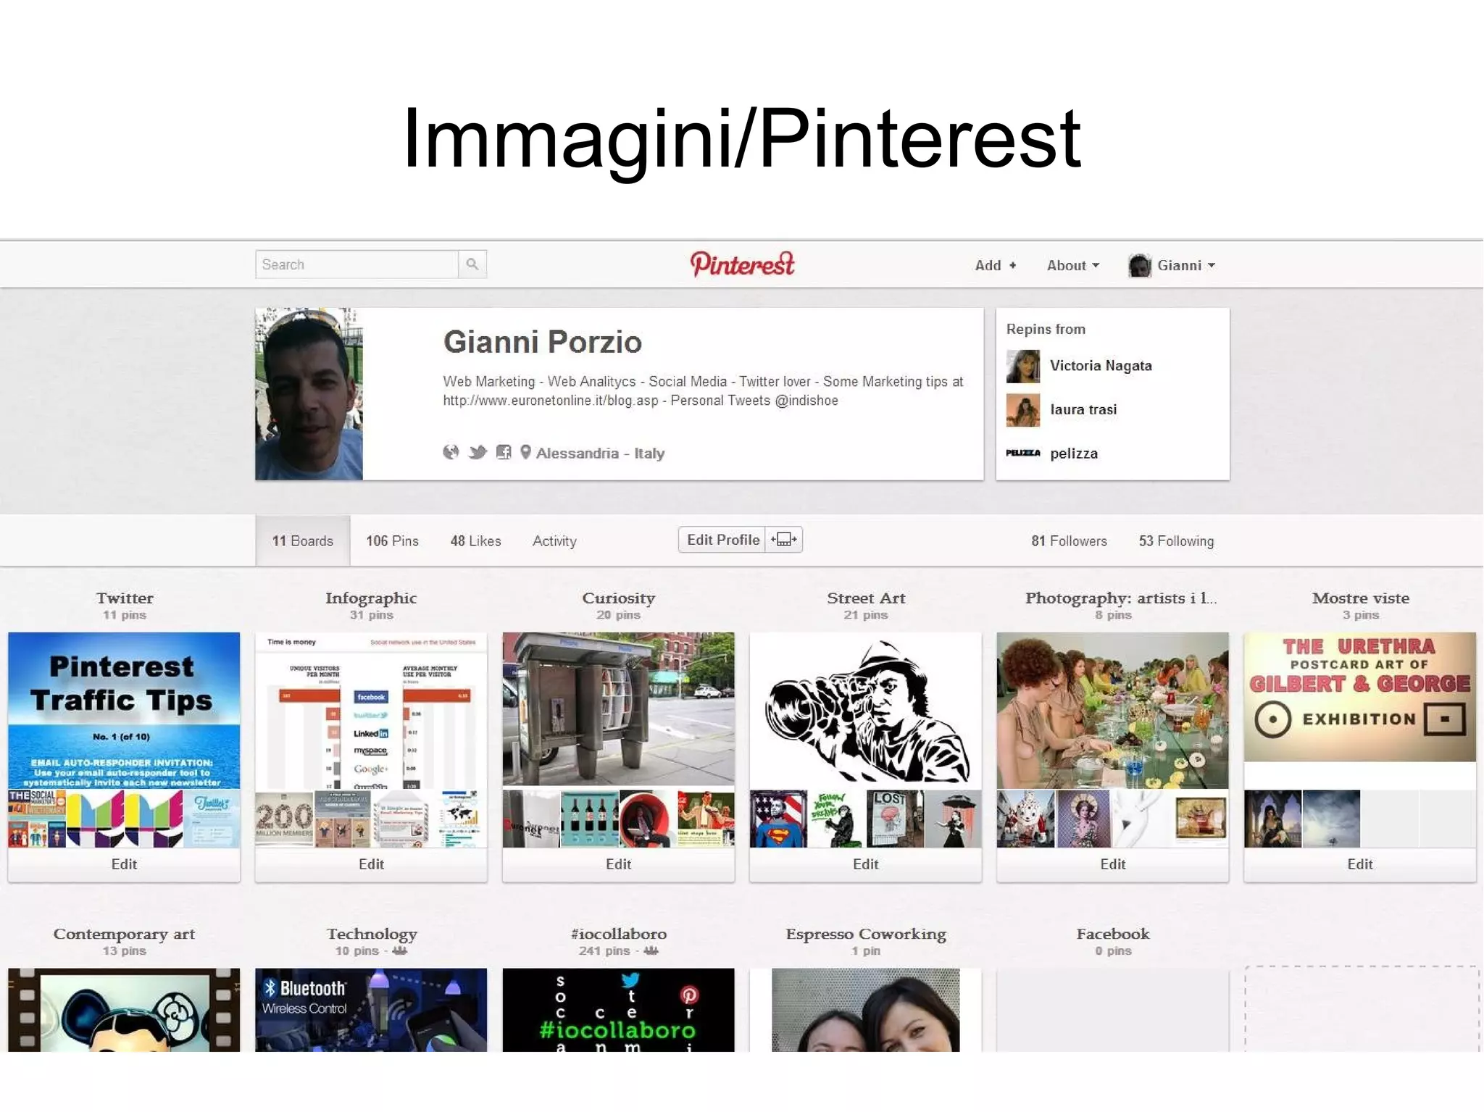Image resolution: width=1484 pixels, height=1112 pixels.
Task: Switch to the 48 Likes tab
Action: [x=476, y=541]
